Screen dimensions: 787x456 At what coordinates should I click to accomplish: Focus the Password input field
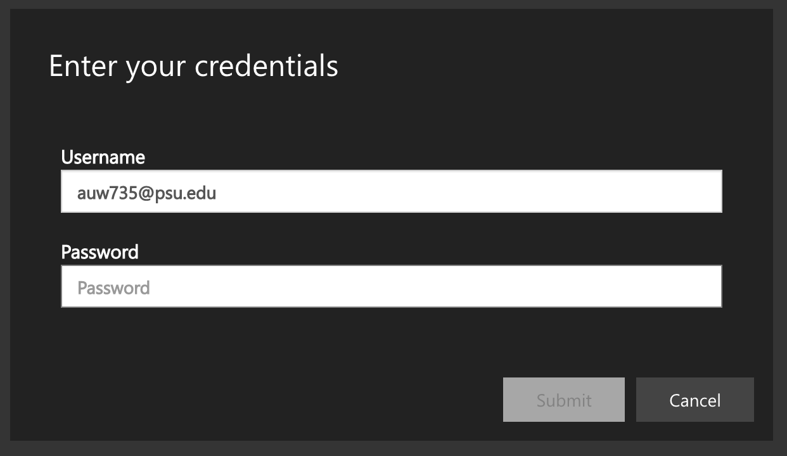391,286
